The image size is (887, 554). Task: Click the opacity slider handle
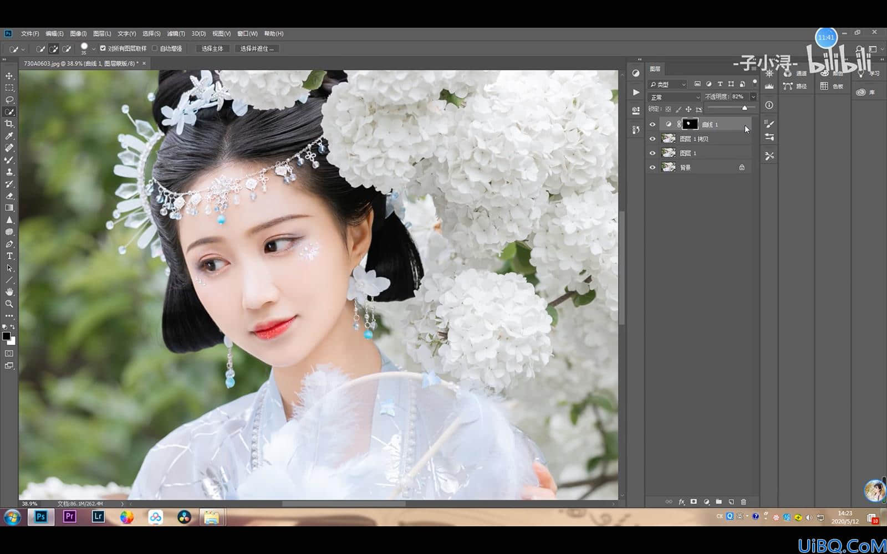(x=745, y=108)
